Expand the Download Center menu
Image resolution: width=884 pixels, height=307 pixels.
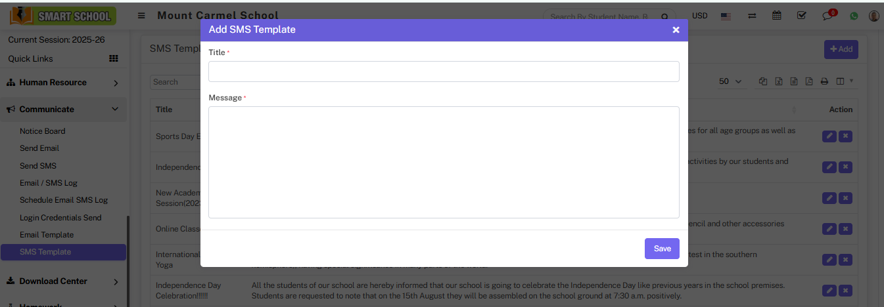tap(63, 281)
